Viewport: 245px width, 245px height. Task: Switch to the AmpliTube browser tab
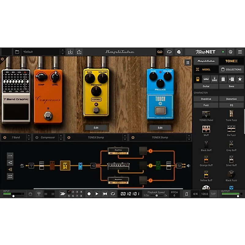click(206, 61)
